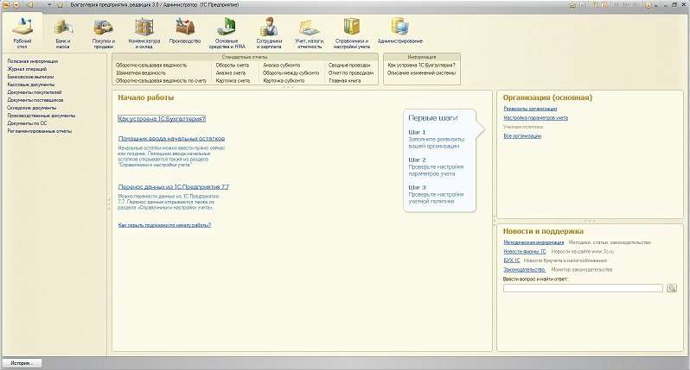Click Шаг 3 in Первые шаги callout
The width and height of the screenshot is (690, 370).
(x=417, y=187)
